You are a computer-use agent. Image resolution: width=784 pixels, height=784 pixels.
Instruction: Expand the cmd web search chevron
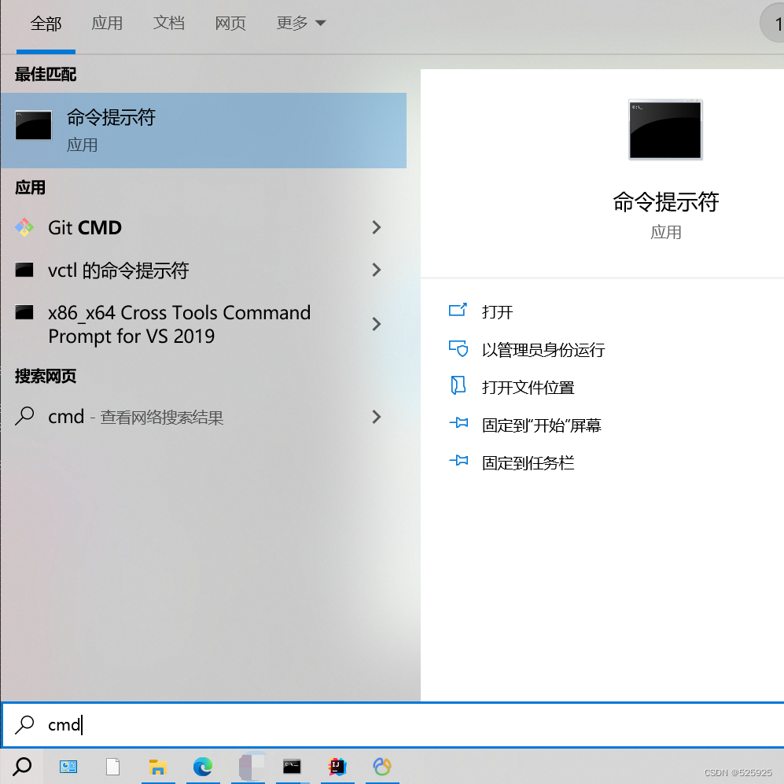click(x=377, y=417)
